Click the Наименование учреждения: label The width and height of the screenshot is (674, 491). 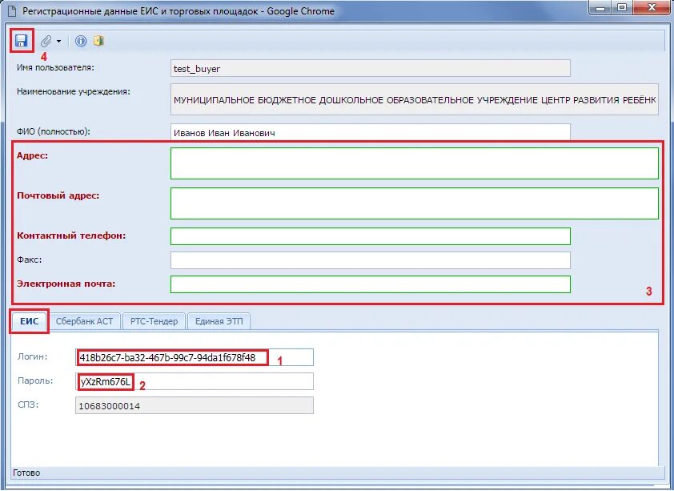(74, 91)
